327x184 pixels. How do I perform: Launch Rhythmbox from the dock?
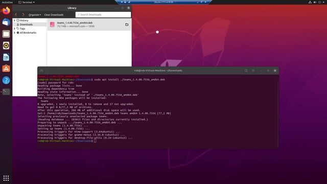pyautogui.click(x=6, y=45)
